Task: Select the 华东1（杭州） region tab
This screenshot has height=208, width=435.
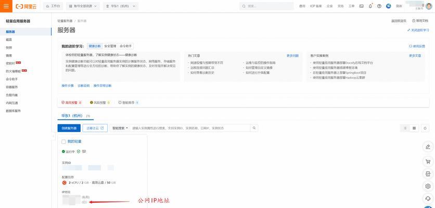Action: (x=75, y=115)
